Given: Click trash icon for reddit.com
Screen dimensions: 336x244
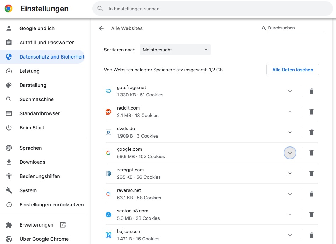Looking at the screenshot, I should (311, 112).
